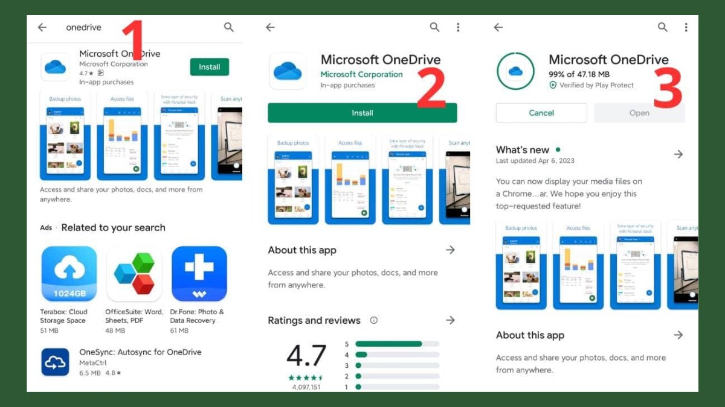Tap the magnifier icon beside the onedrive search text
This screenshot has height=407, width=725.
228,27
